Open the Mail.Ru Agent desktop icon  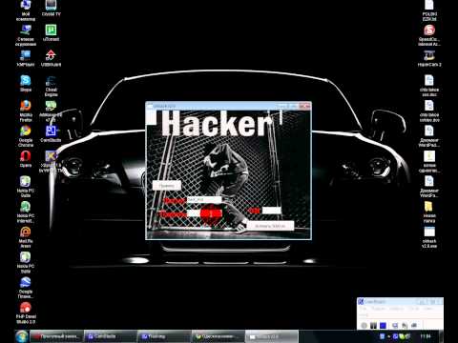tap(26, 237)
